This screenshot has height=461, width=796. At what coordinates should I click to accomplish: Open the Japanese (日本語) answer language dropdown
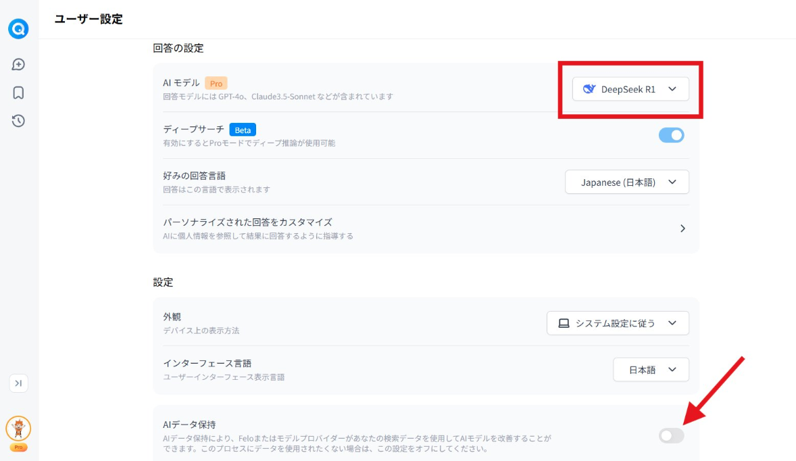627,182
